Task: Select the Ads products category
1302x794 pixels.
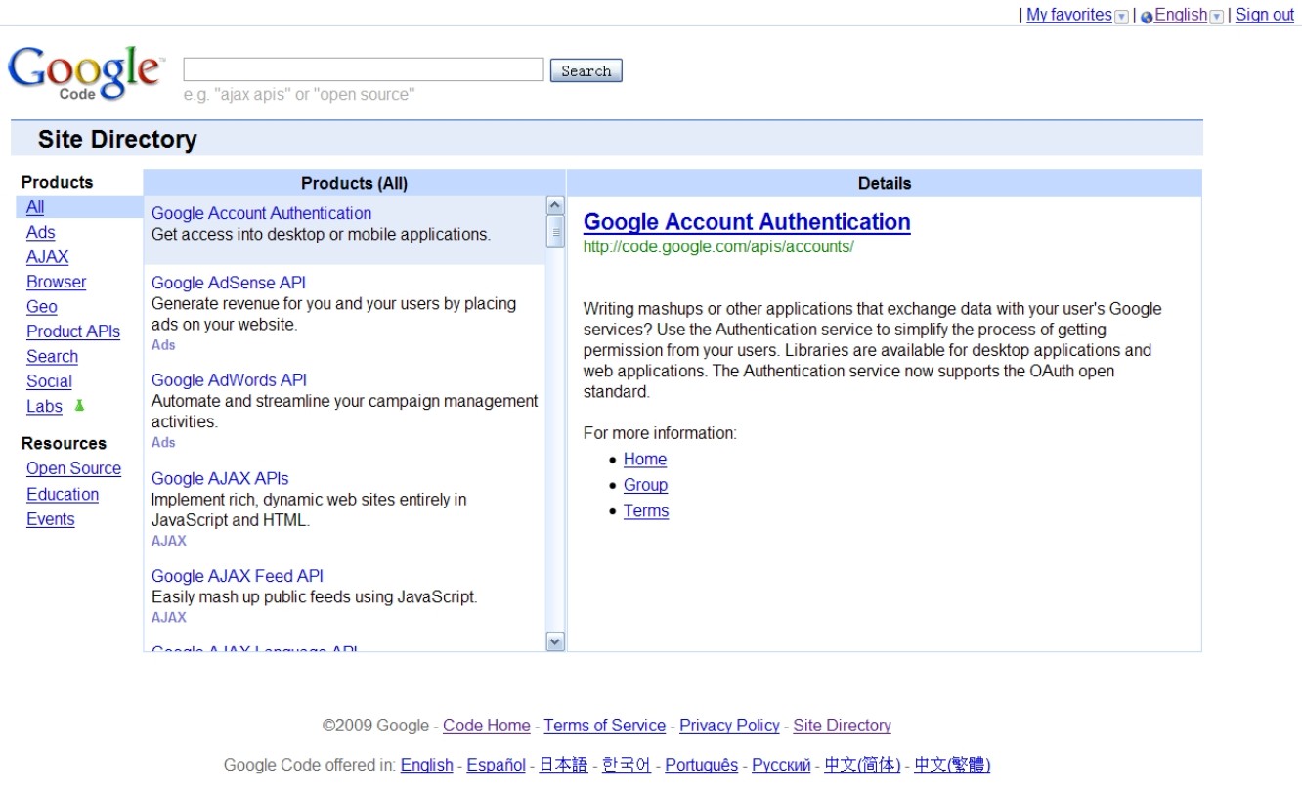Action: click(x=41, y=232)
